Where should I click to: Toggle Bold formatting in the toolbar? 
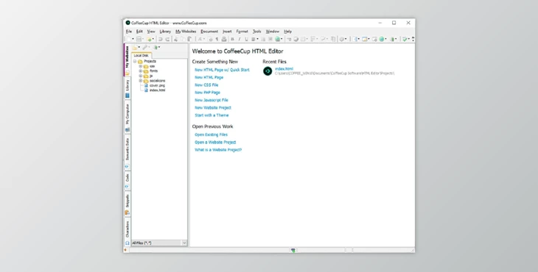click(x=232, y=40)
